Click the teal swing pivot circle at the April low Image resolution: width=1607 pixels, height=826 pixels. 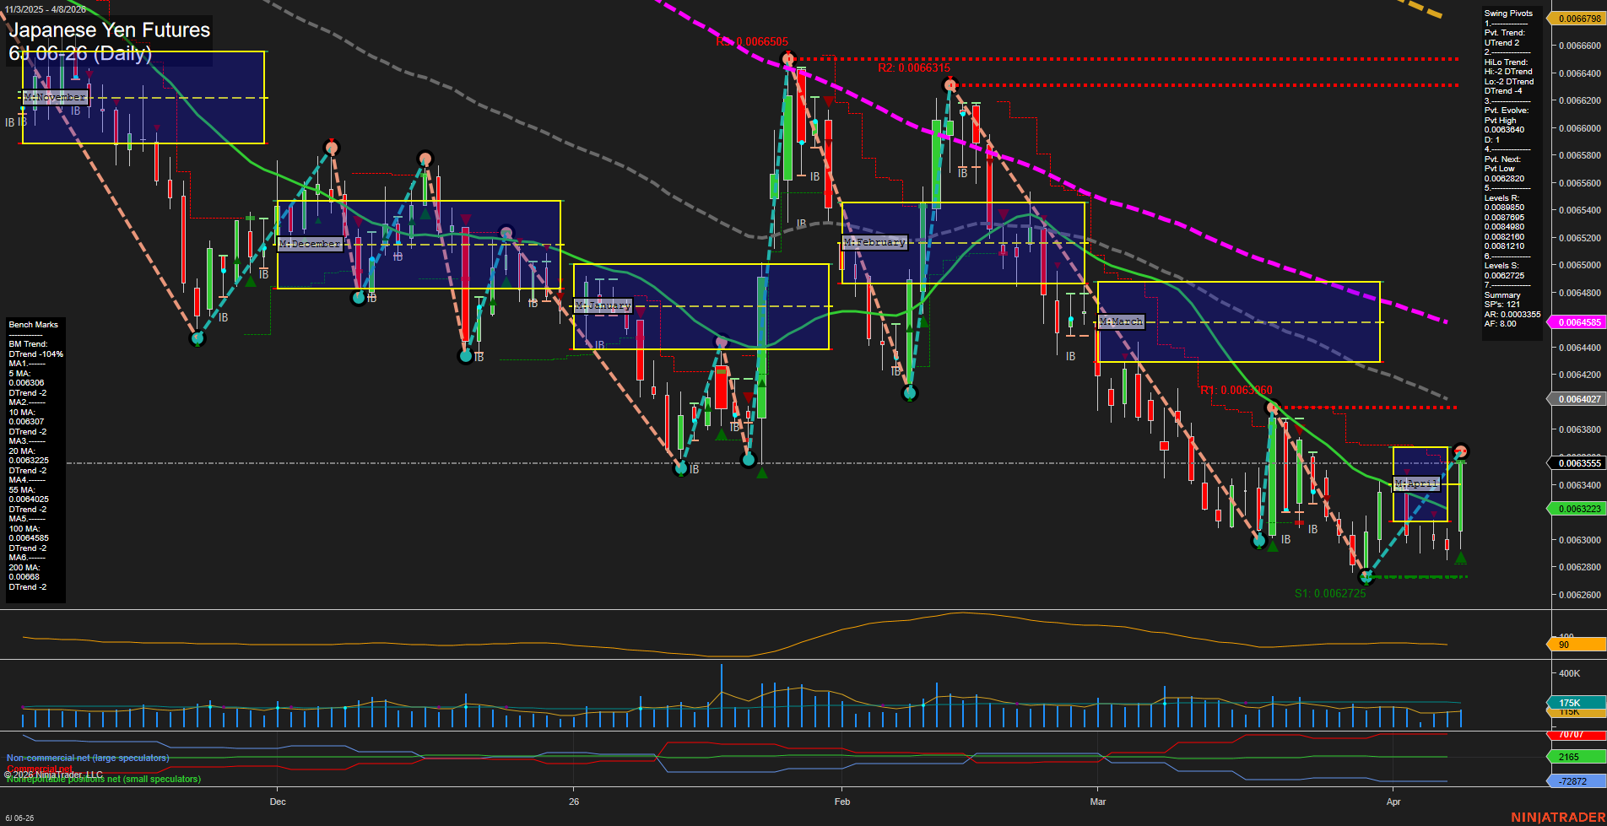click(x=1366, y=577)
